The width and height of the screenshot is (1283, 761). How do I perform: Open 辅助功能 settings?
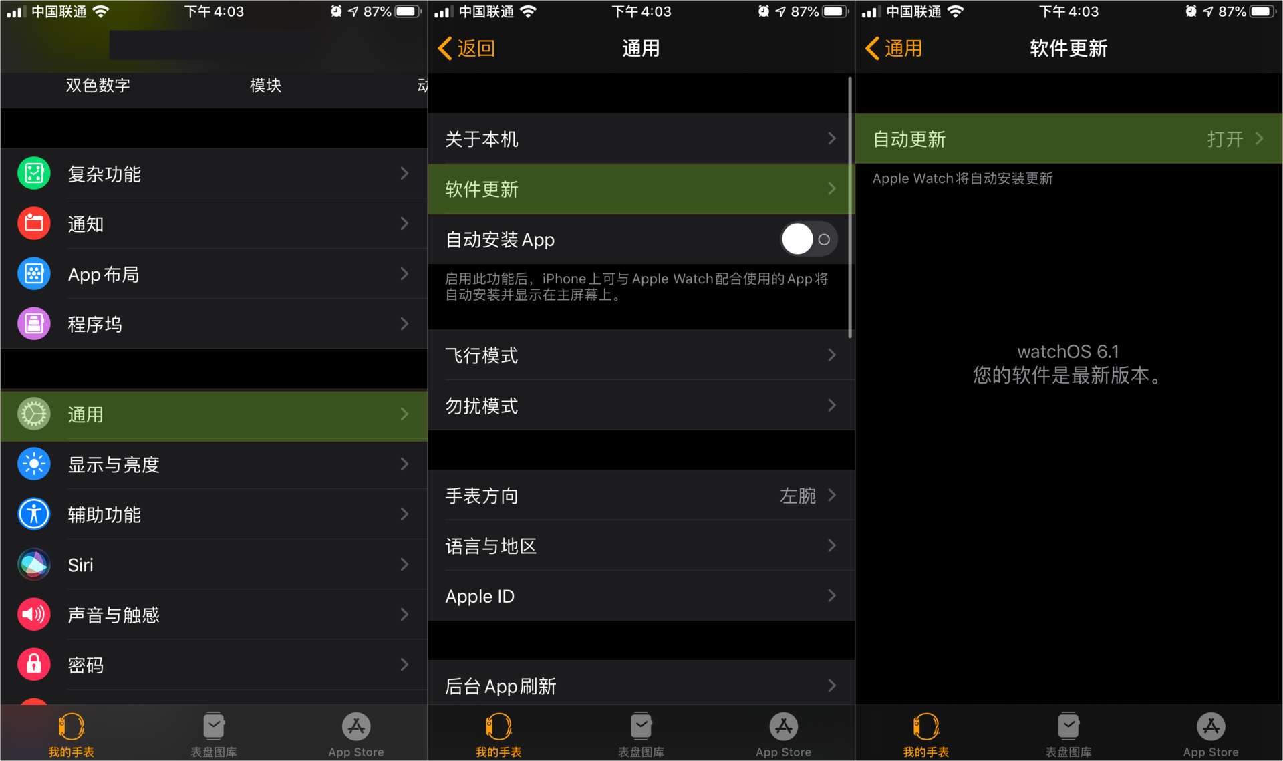(x=214, y=516)
